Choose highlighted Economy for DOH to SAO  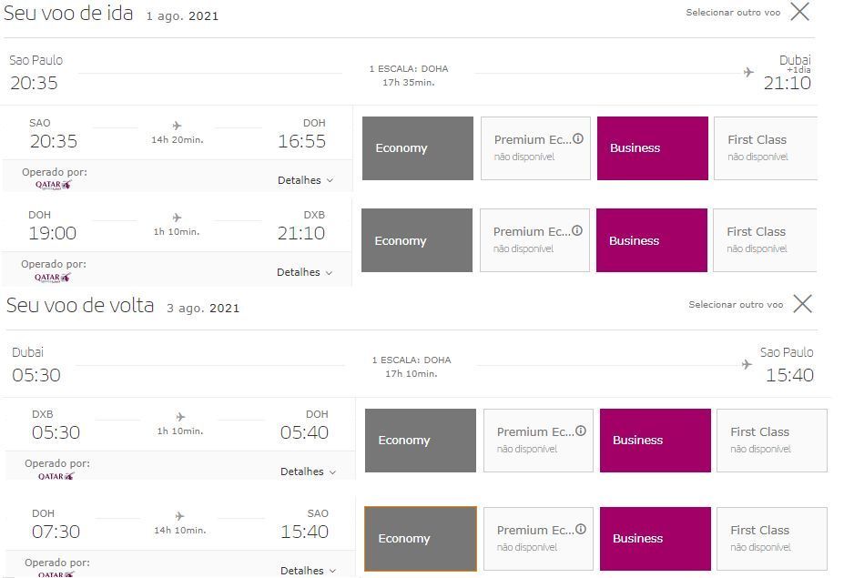point(421,538)
